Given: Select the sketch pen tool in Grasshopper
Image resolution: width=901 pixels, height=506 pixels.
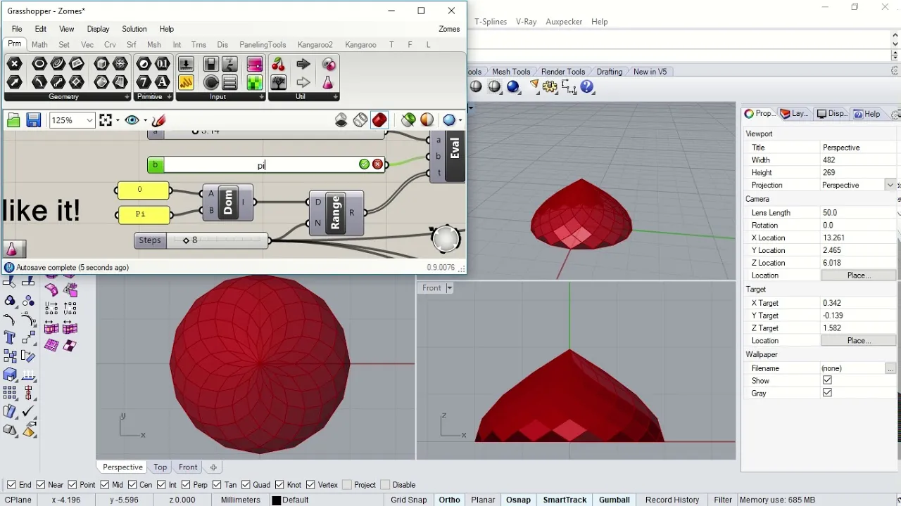Looking at the screenshot, I should pyautogui.click(x=159, y=120).
